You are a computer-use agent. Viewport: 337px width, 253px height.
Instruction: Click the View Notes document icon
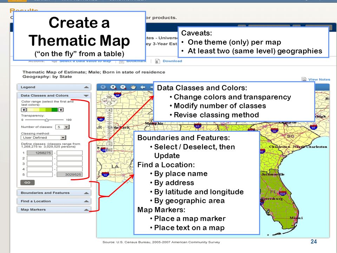(x=304, y=79)
